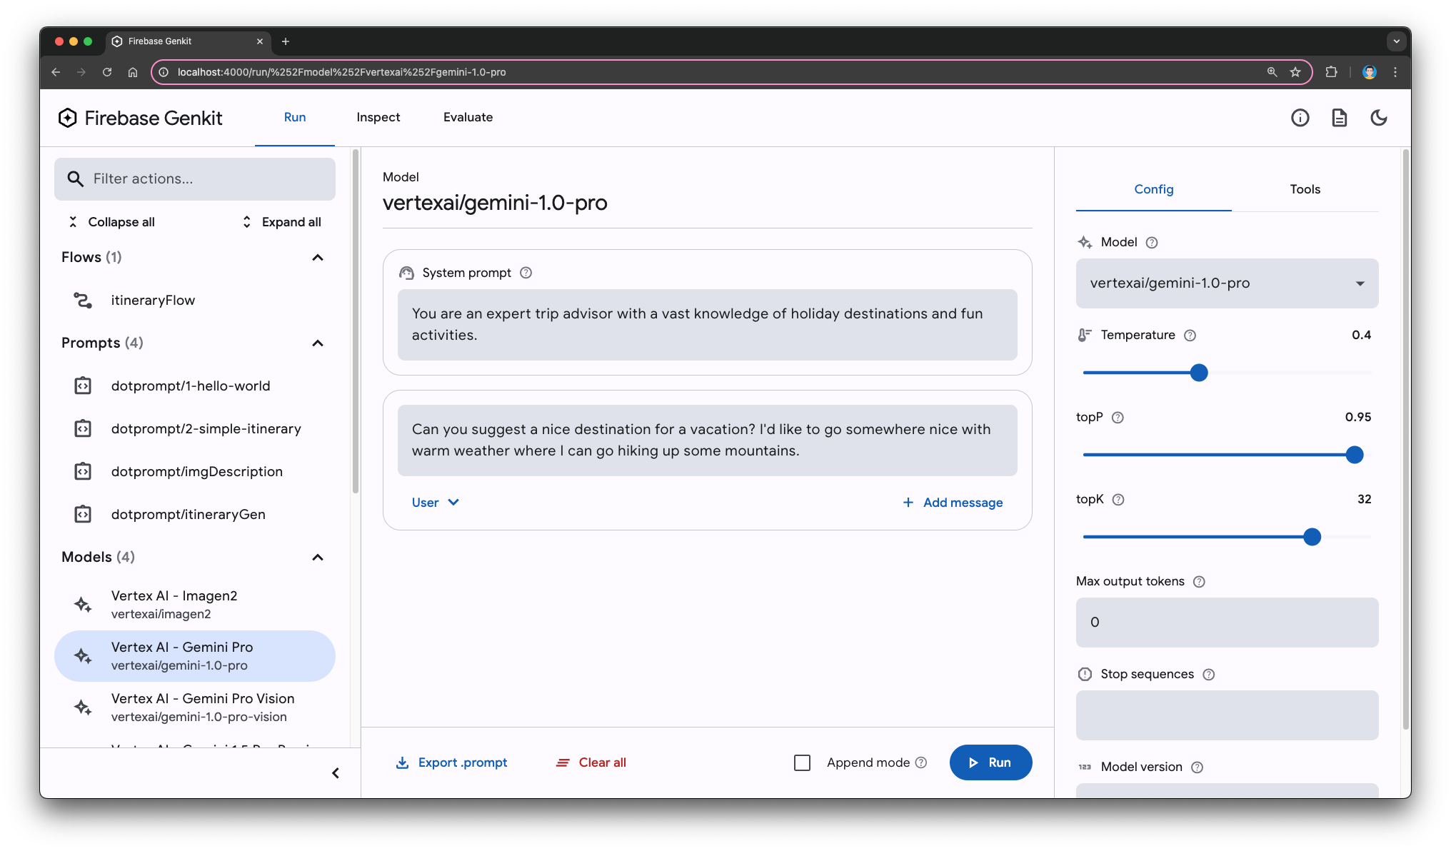Toggle the Append mode checkbox
The width and height of the screenshot is (1451, 851).
click(801, 762)
